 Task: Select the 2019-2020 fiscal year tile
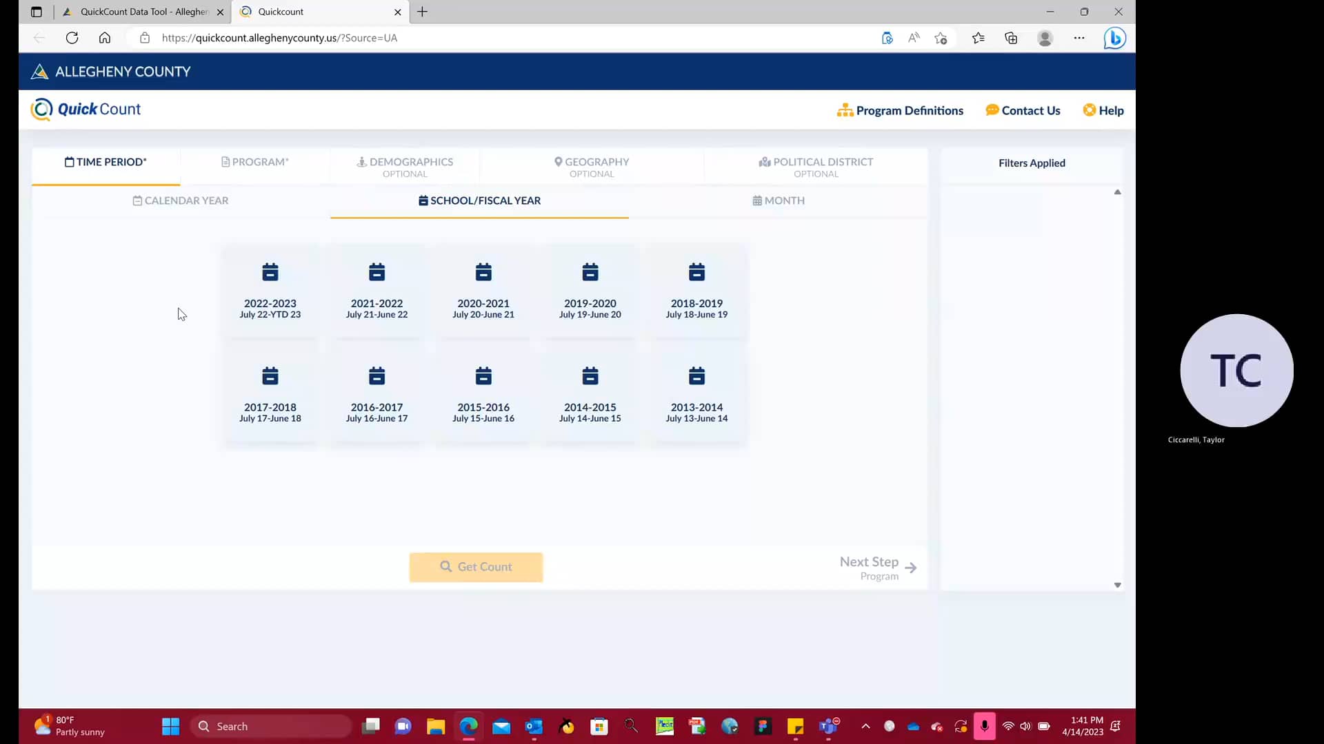590,289
